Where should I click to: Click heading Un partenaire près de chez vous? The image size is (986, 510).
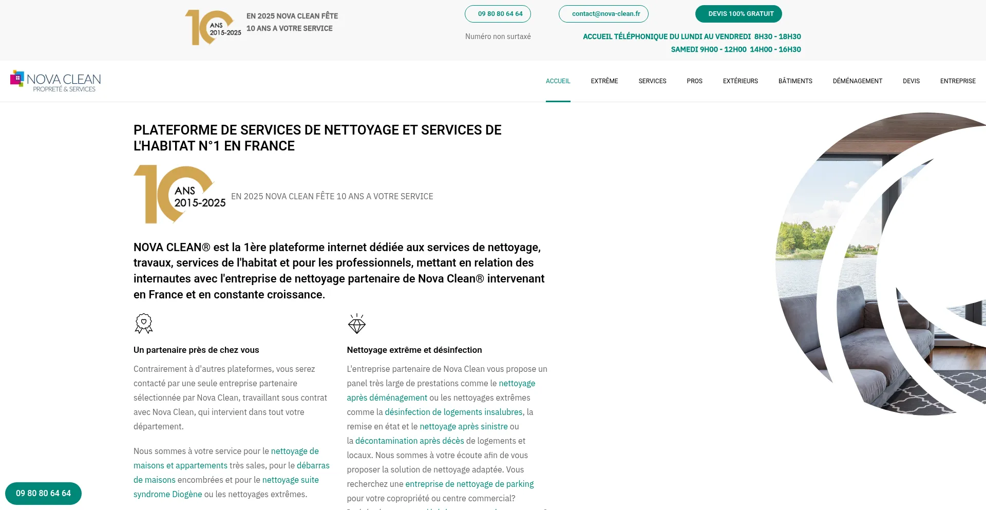click(x=196, y=350)
